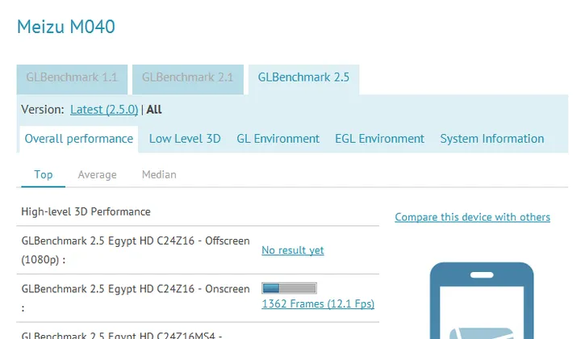The image size is (581, 339).
Task: Go to the EGL Environment tab
Action: [x=379, y=139]
